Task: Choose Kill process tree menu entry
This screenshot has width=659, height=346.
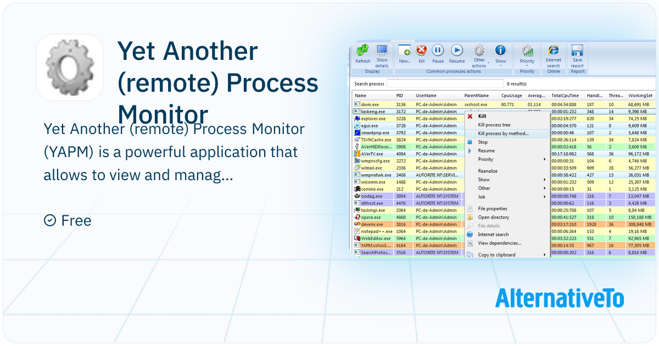Action: point(507,125)
